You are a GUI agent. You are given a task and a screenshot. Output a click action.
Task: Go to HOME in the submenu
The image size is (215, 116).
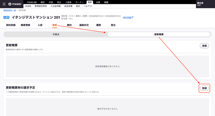[x=28, y=6]
